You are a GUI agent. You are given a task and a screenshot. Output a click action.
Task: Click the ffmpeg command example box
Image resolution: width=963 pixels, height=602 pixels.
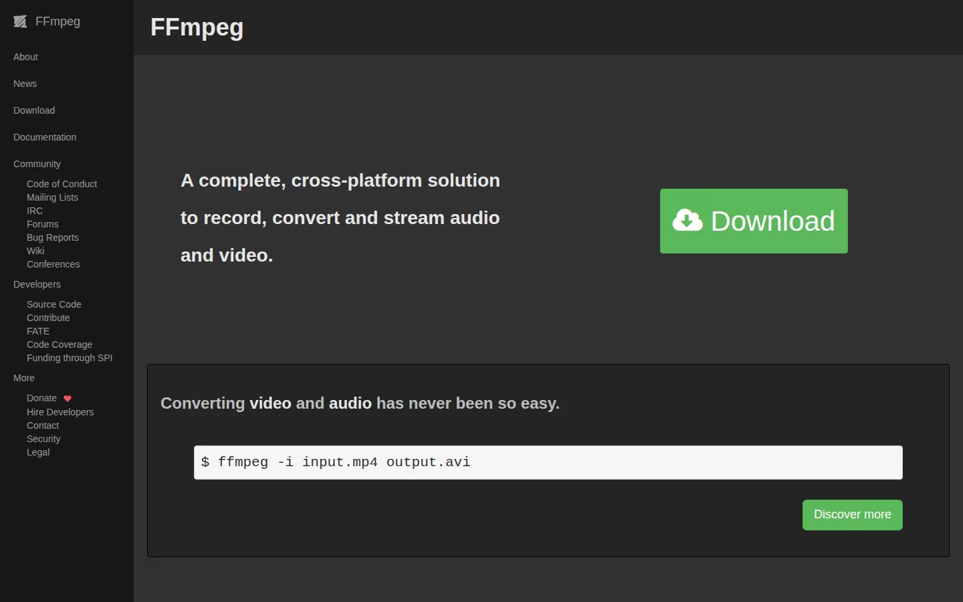pyautogui.click(x=548, y=462)
